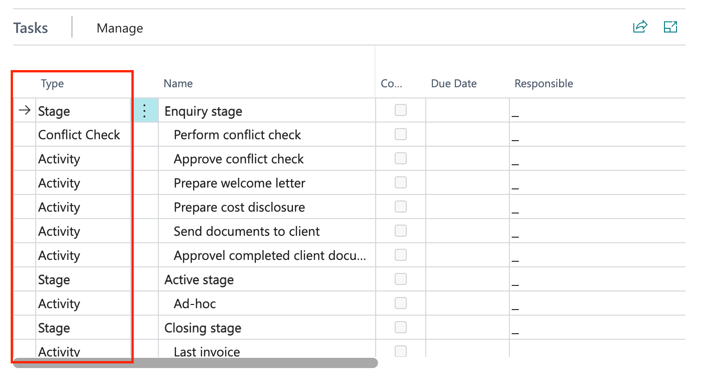Click the 'Send documents to client' name cell

(267, 231)
